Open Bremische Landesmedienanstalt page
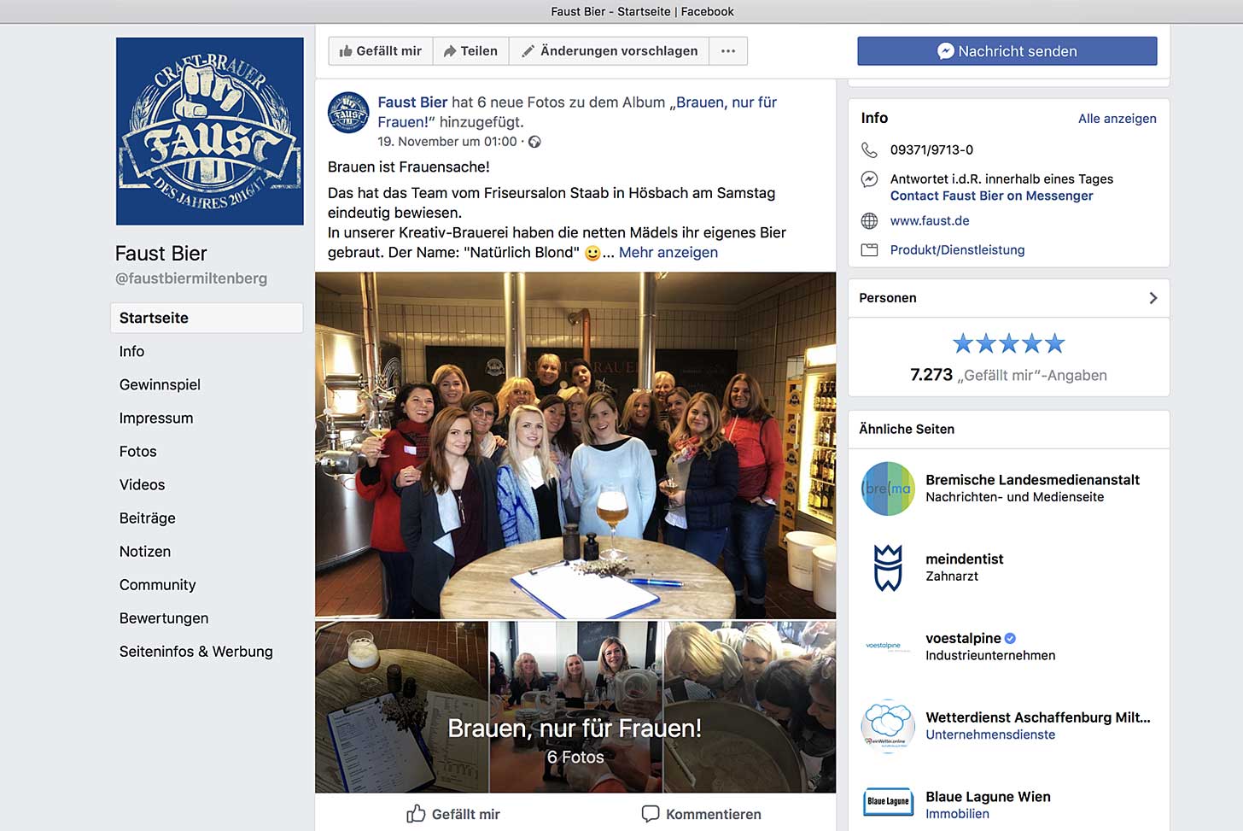 1032,480
